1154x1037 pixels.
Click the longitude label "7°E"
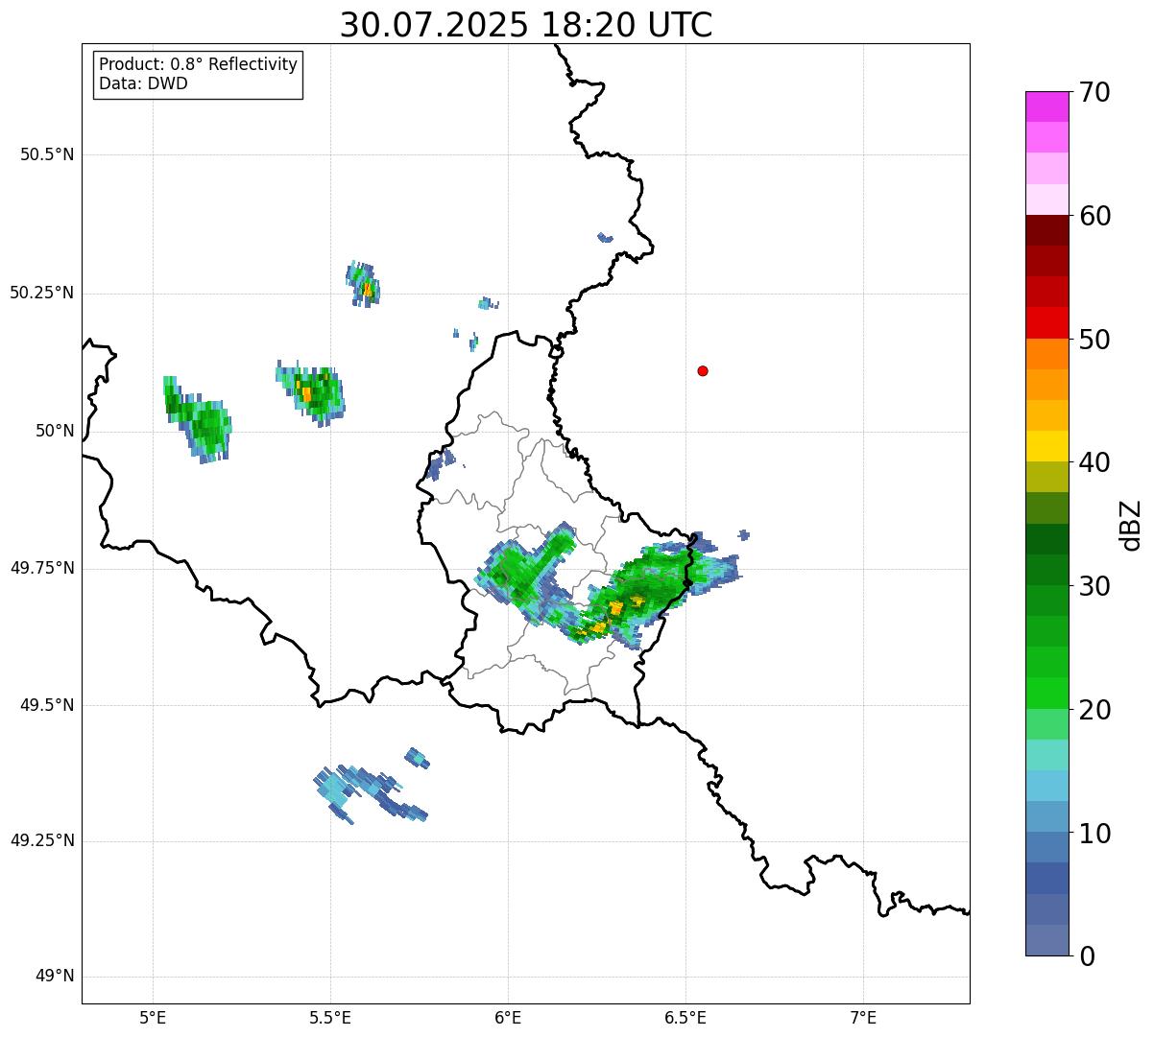point(863,1017)
